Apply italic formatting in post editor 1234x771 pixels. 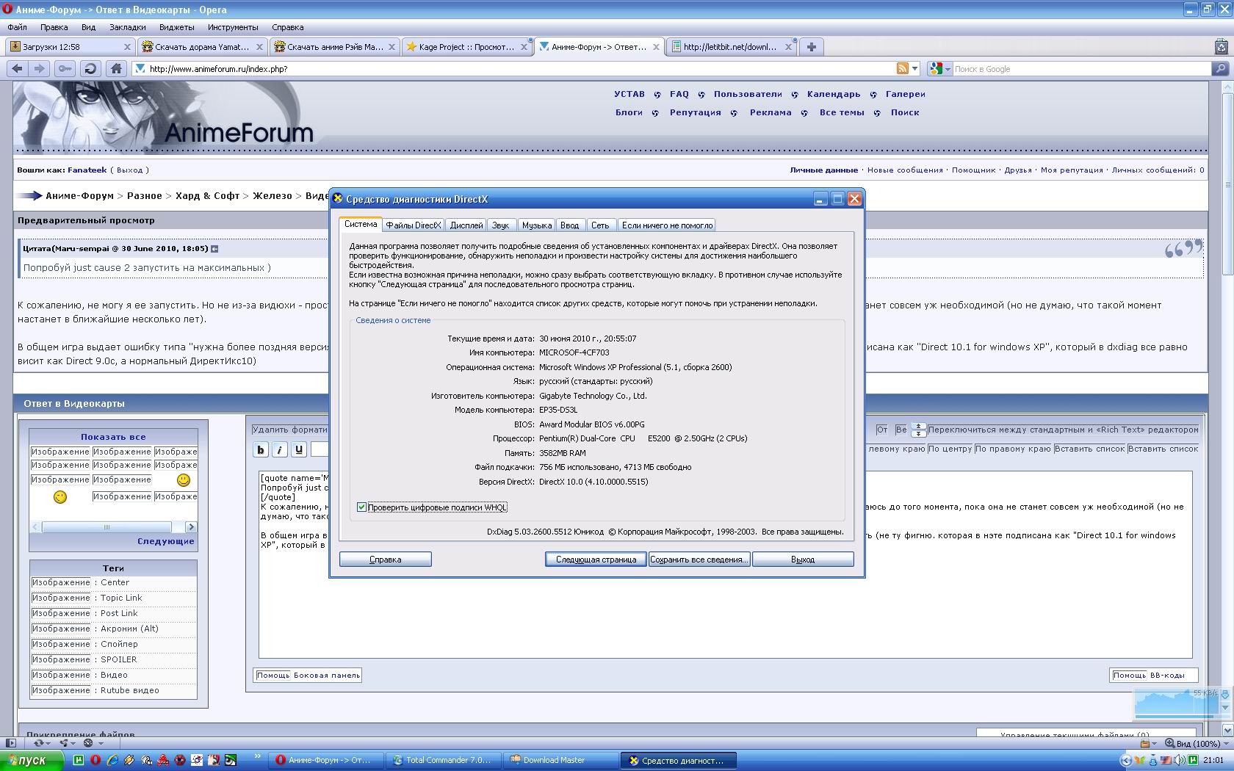tap(280, 449)
